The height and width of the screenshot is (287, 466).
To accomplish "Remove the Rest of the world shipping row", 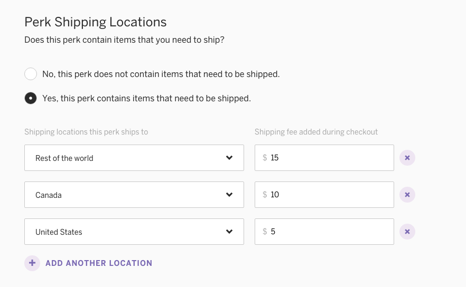I will pyautogui.click(x=407, y=158).
